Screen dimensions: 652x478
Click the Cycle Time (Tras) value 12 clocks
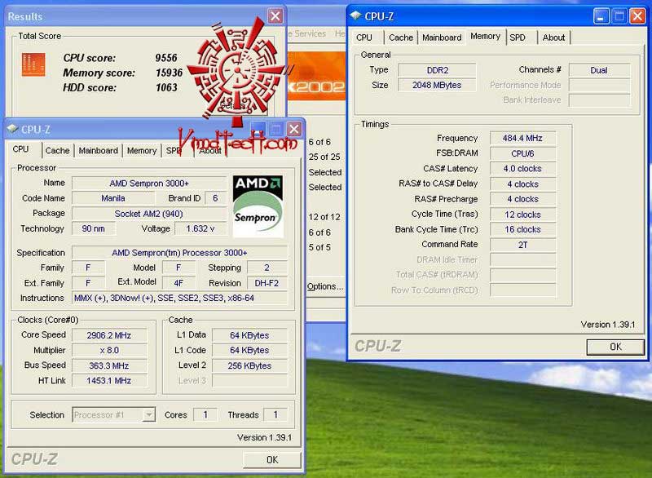(522, 215)
